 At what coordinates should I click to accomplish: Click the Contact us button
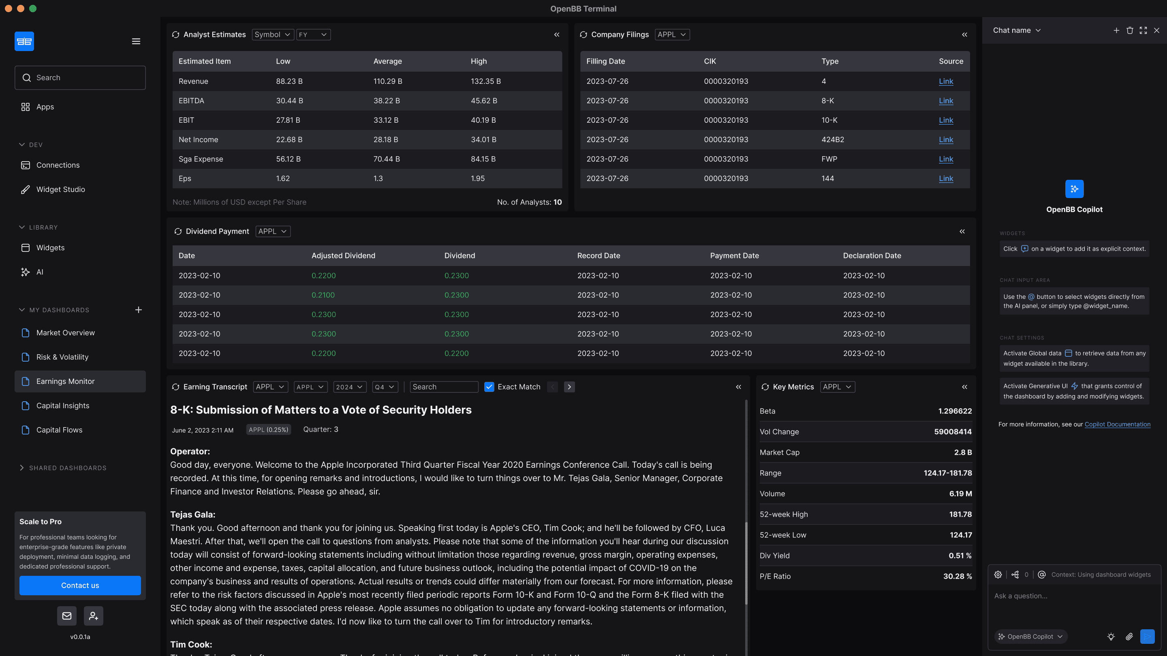[x=80, y=586]
